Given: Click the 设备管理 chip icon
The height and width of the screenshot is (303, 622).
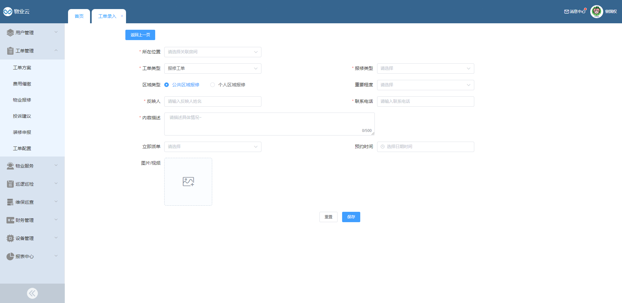Looking at the screenshot, I should [x=10, y=238].
